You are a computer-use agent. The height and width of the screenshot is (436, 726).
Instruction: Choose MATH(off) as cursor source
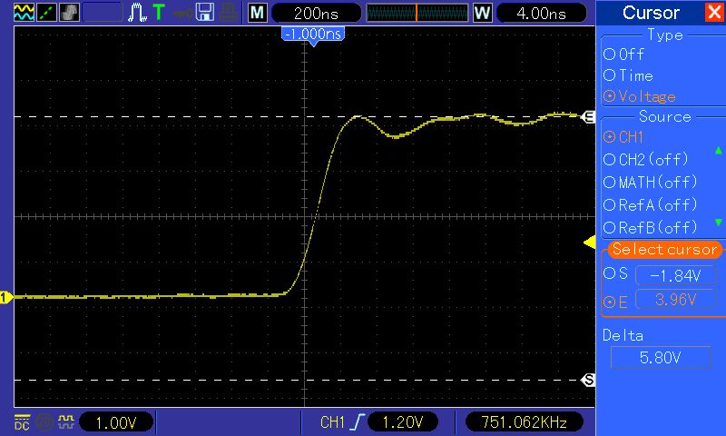pyautogui.click(x=650, y=182)
